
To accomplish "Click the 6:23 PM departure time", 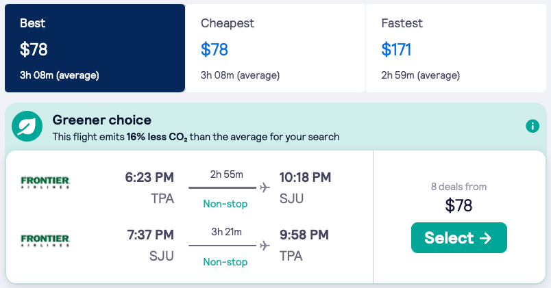I will [149, 178].
